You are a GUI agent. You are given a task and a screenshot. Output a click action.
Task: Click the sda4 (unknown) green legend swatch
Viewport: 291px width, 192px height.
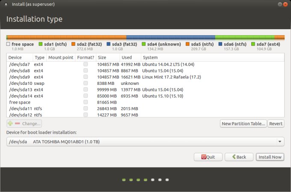click(143, 44)
